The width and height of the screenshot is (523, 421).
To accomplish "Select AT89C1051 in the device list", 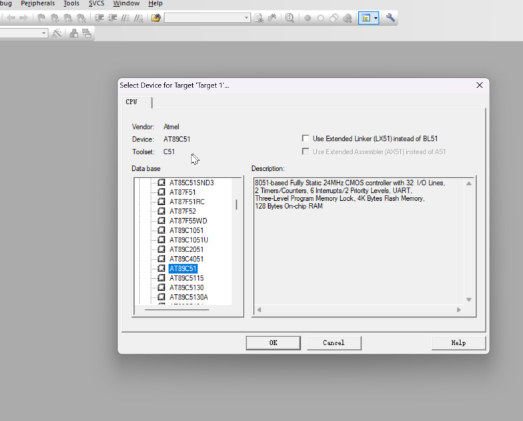I will pos(186,231).
